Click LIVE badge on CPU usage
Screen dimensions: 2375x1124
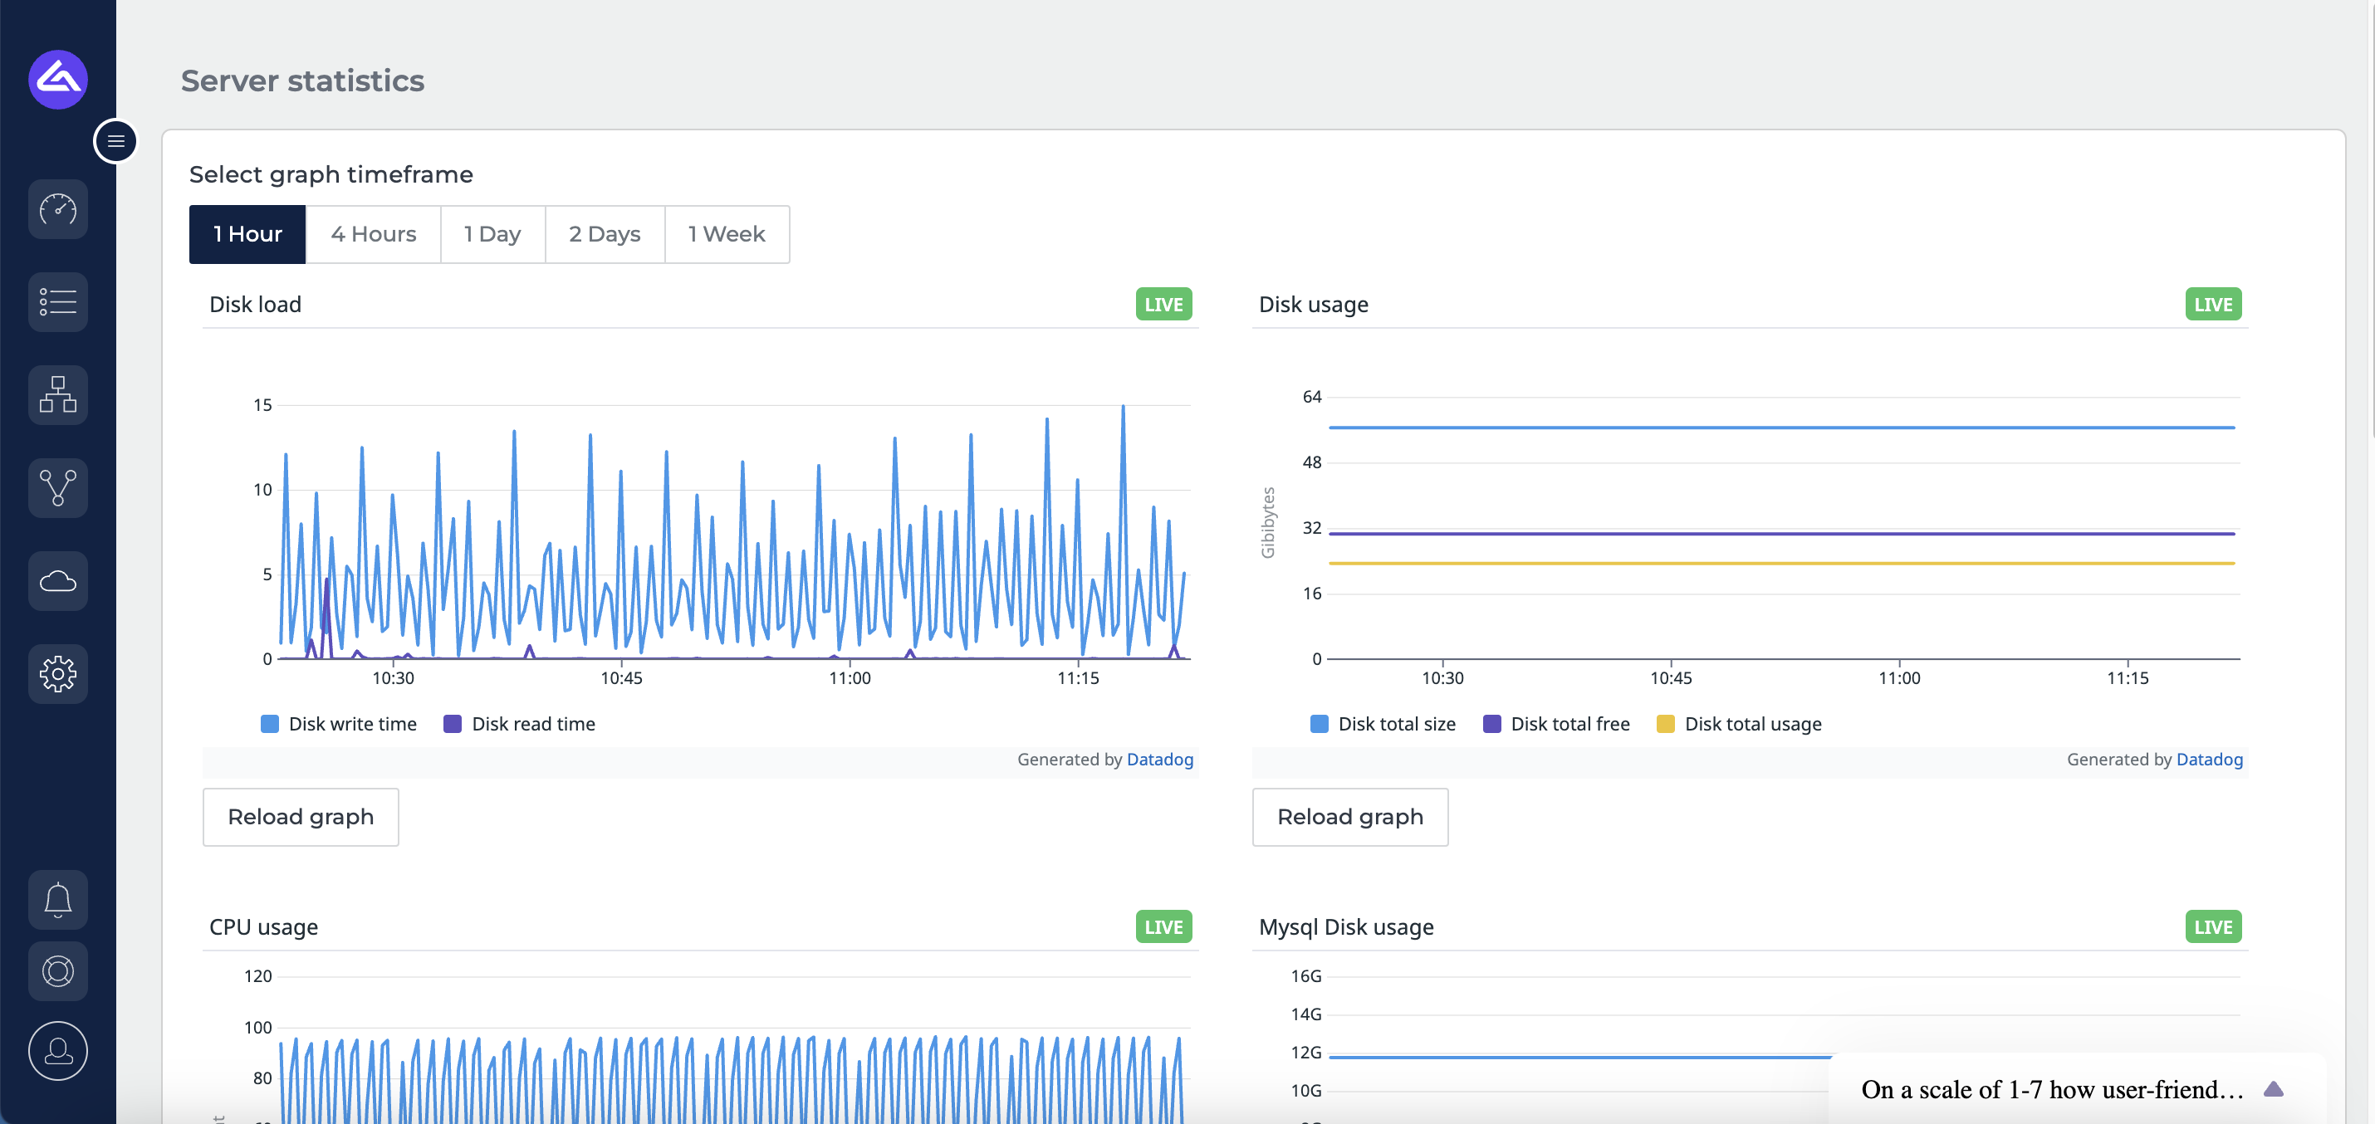coord(1163,926)
